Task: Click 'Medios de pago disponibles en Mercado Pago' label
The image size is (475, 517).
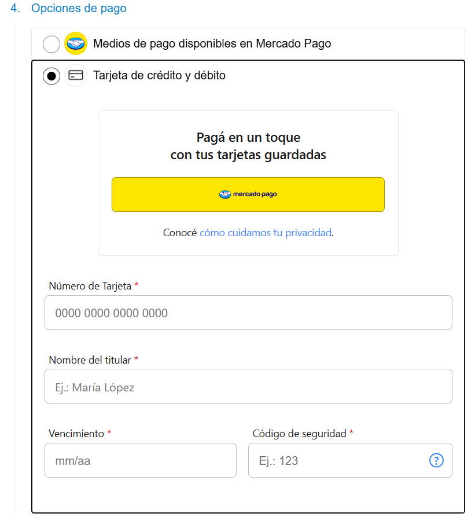Action: (x=212, y=43)
